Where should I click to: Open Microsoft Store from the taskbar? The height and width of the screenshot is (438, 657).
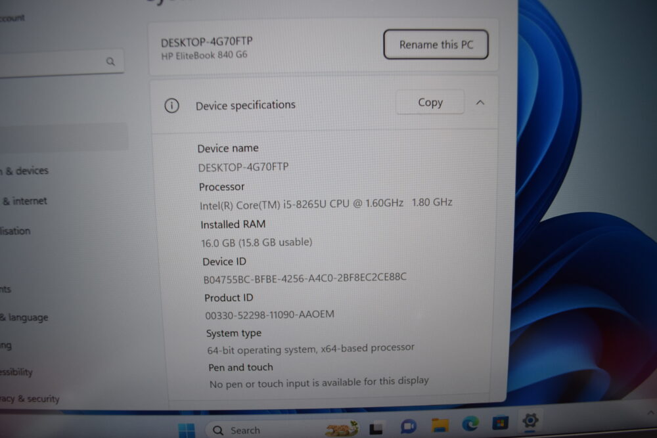tap(500, 423)
